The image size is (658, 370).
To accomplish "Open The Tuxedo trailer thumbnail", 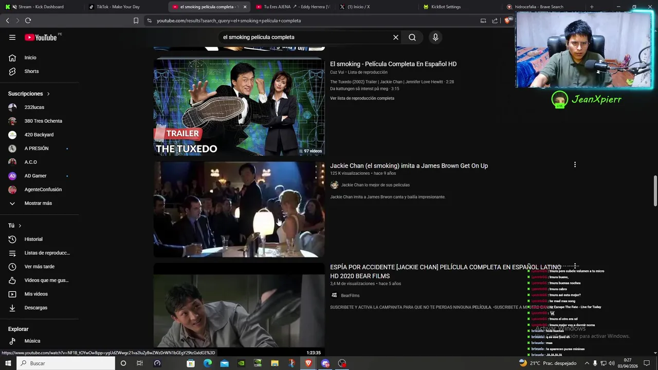I will [x=239, y=107].
